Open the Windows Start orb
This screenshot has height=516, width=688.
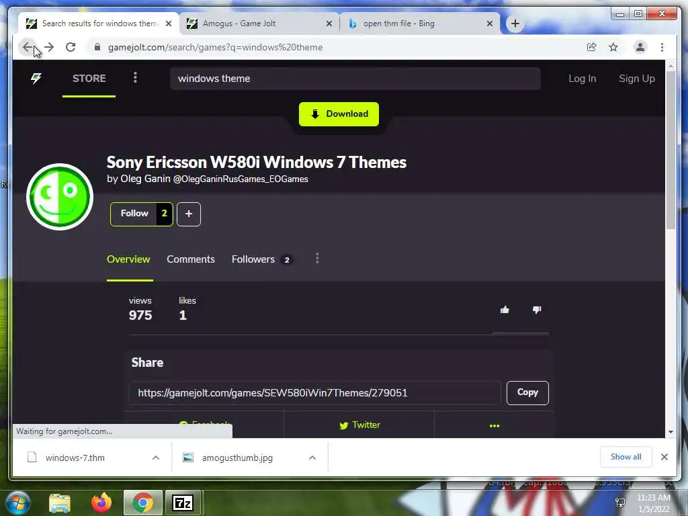(x=17, y=503)
